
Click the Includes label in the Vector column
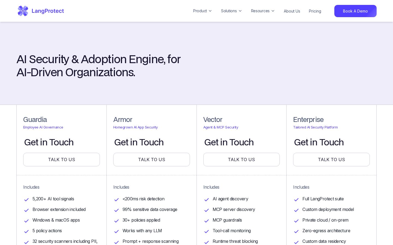click(x=211, y=187)
